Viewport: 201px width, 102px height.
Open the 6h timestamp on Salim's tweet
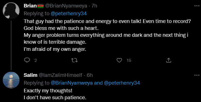tap(90, 75)
